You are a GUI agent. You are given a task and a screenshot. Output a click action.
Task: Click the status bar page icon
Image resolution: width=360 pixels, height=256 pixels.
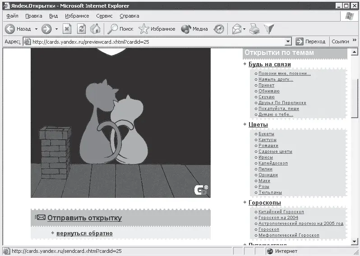click(6, 251)
